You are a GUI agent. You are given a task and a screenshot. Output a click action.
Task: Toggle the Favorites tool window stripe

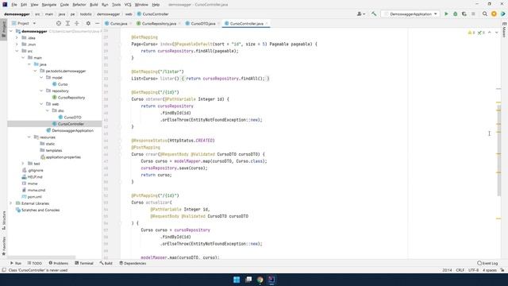click(x=4, y=245)
